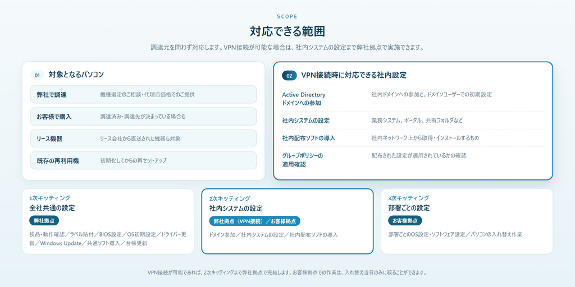
Task: Click the 3次キッティング label
Action: [409, 198]
